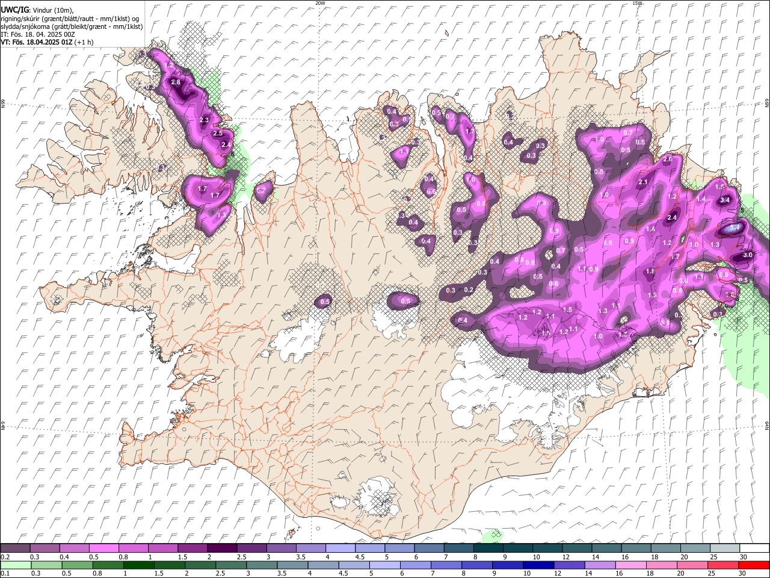770x578 pixels.
Task: Click the 'IT: Fös. 18. 04. 2025 00Z' line
Action: tap(38, 34)
